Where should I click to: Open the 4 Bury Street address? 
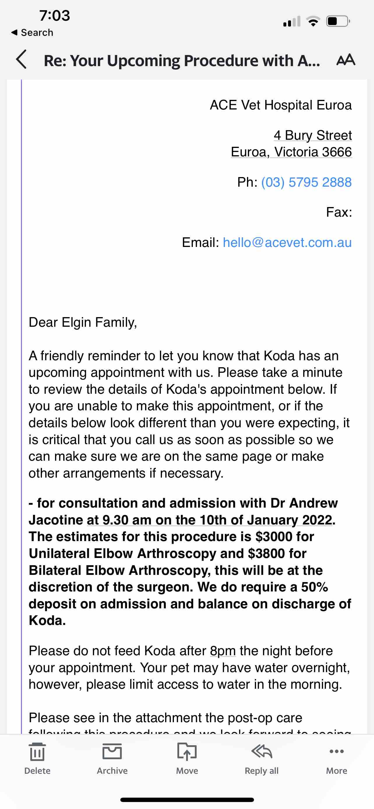[313, 135]
